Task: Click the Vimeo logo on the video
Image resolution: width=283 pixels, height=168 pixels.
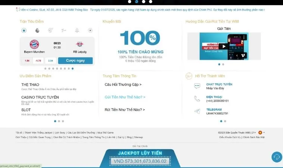Action: tap(243, 55)
